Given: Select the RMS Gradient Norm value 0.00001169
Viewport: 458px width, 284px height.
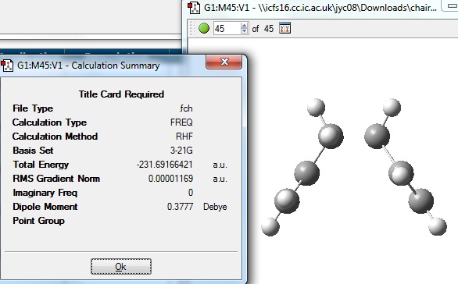Looking at the screenshot, I should (x=170, y=179).
